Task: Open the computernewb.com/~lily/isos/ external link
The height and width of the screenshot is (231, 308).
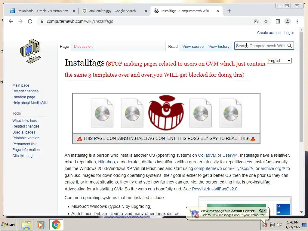Action: pyautogui.click(x=223, y=168)
